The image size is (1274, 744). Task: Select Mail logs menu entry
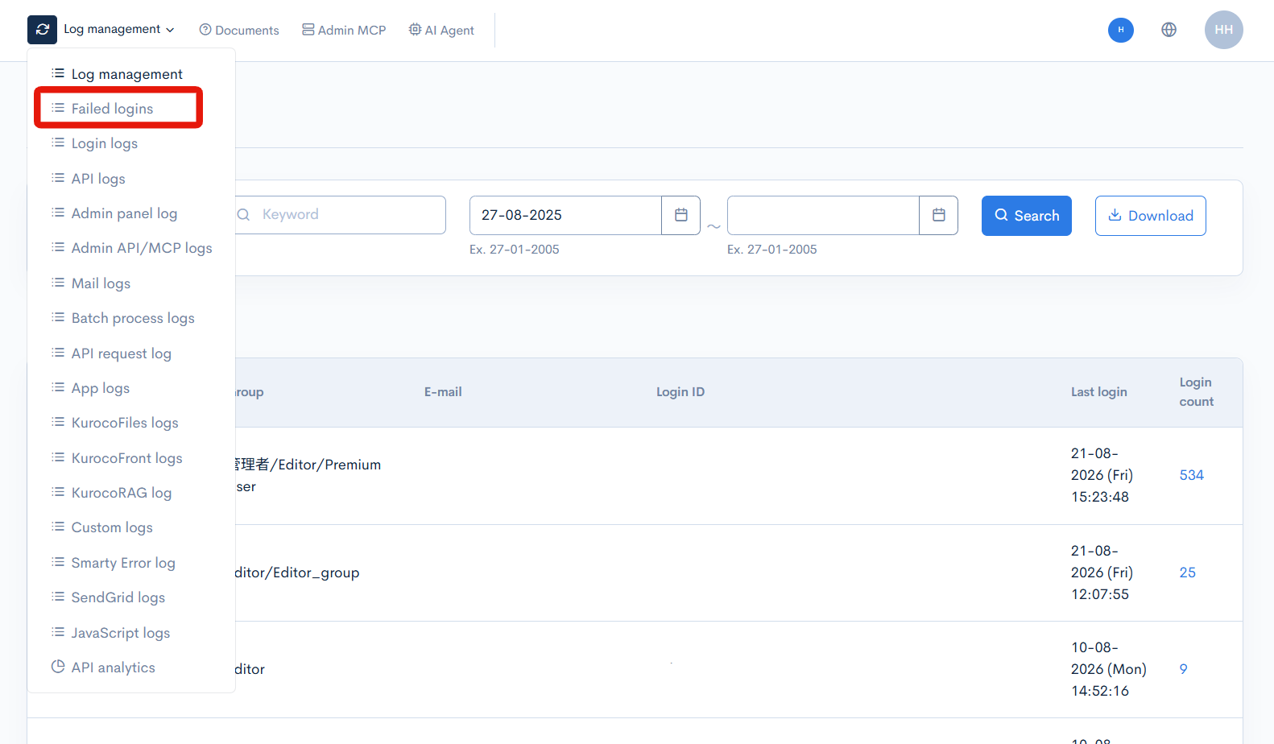tap(91, 283)
